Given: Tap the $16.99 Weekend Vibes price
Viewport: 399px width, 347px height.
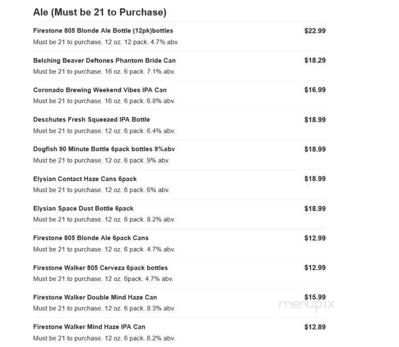Looking at the screenshot, I should [x=315, y=90].
